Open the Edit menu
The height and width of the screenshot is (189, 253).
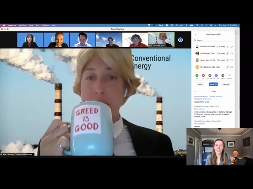(x=38, y=25)
